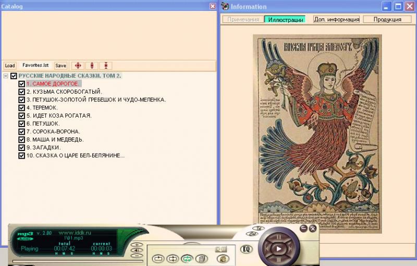Click the playlist grid icon in player
Image resolution: width=417 pixels, height=266 pixels.
202,258
